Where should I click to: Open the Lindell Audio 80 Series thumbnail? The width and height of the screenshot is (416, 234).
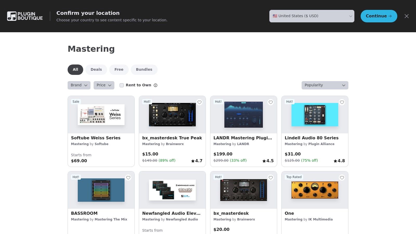click(x=315, y=115)
